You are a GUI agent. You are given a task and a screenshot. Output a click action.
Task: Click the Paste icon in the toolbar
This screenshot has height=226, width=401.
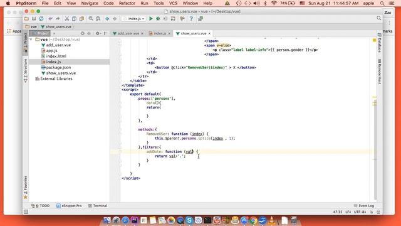81,19
